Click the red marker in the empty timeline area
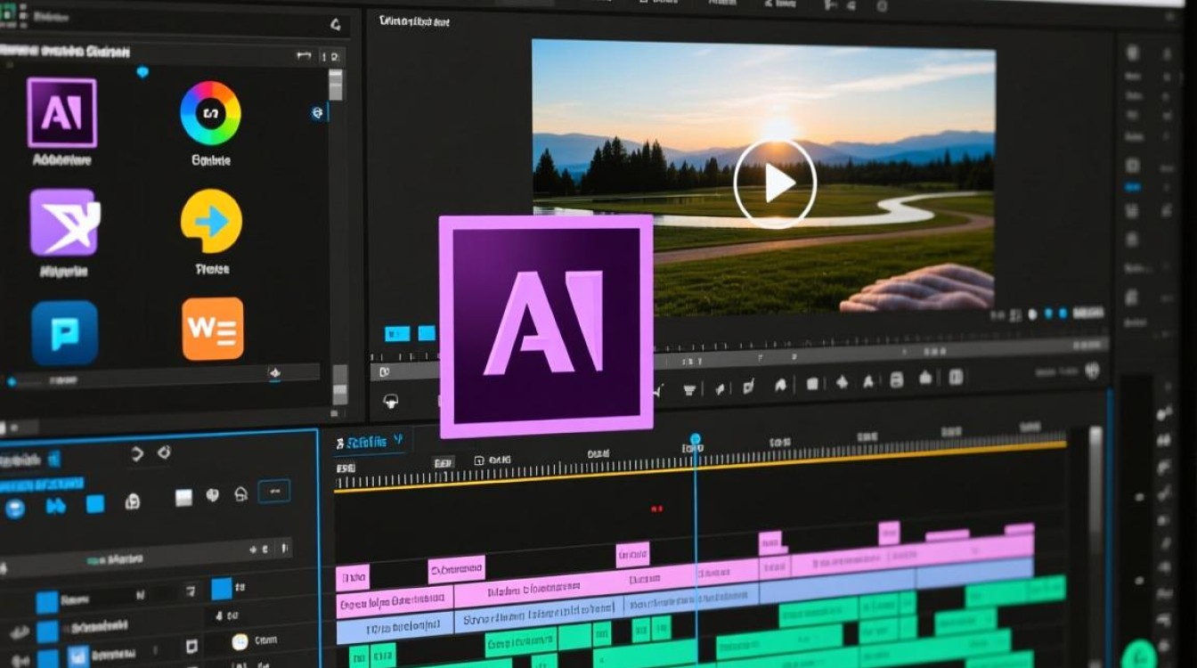This screenshot has height=668, width=1197. 657,509
